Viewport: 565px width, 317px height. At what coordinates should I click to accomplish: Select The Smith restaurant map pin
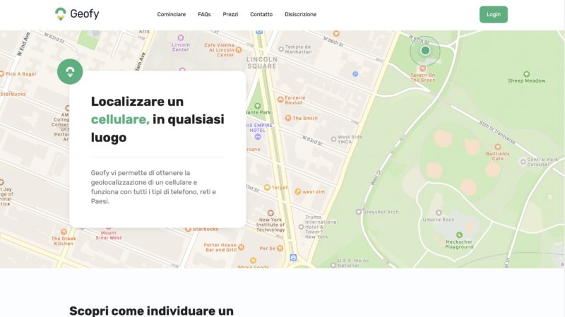click(287, 119)
